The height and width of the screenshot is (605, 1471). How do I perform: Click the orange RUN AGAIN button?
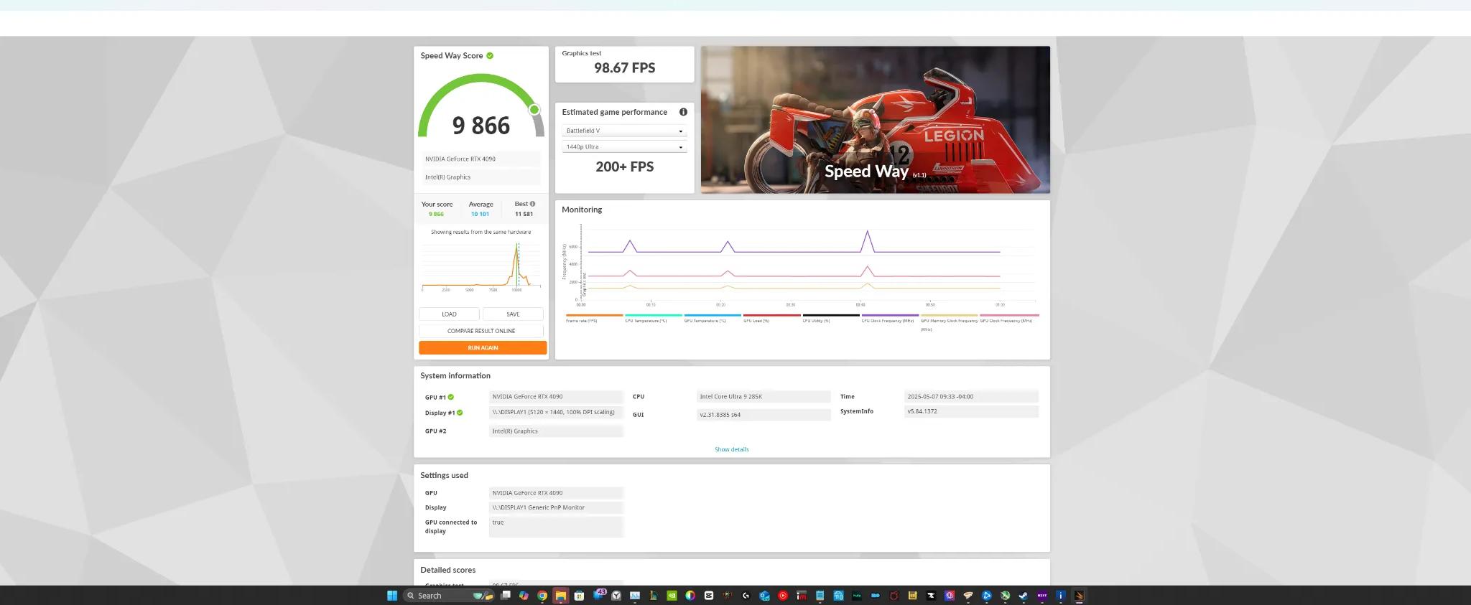[483, 348]
